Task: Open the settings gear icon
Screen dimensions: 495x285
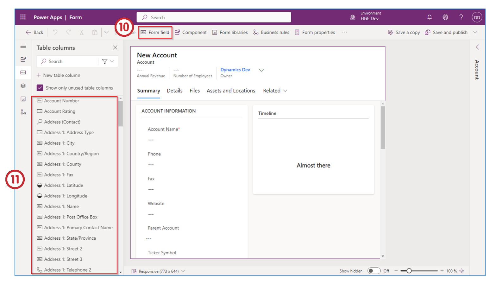Action: (445, 17)
